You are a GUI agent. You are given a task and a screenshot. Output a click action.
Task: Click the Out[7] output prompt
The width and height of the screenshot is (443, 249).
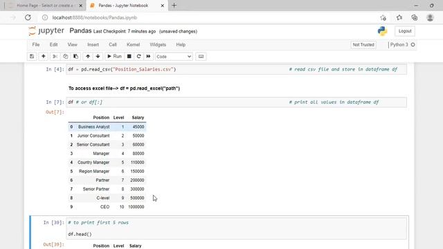[55, 112]
